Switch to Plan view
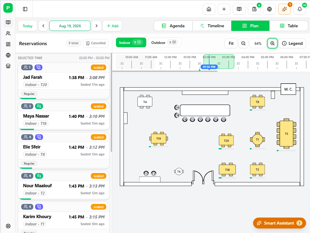 pyautogui.click(x=250, y=26)
